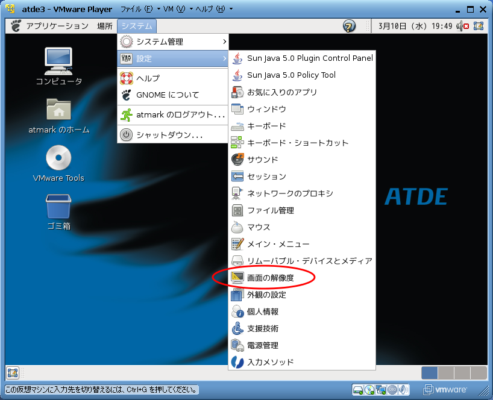Click the VMware Player logo in title bar
The width and height of the screenshot is (493, 400).
(10, 9)
